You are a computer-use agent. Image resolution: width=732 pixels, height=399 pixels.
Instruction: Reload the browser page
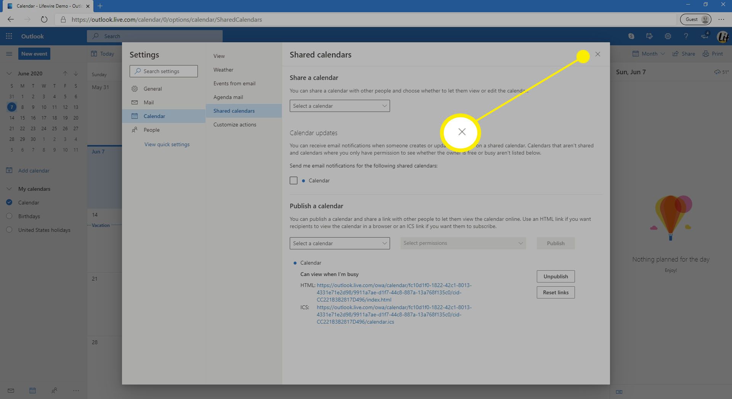click(x=44, y=19)
